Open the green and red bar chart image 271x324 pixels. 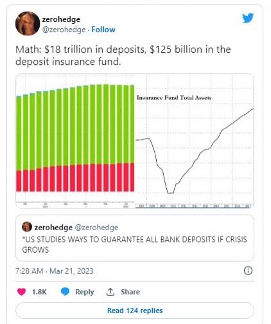coord(75,141)
